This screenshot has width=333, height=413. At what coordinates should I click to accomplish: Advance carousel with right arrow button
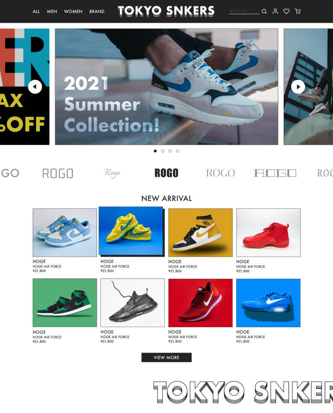click(x=298, y=87)
